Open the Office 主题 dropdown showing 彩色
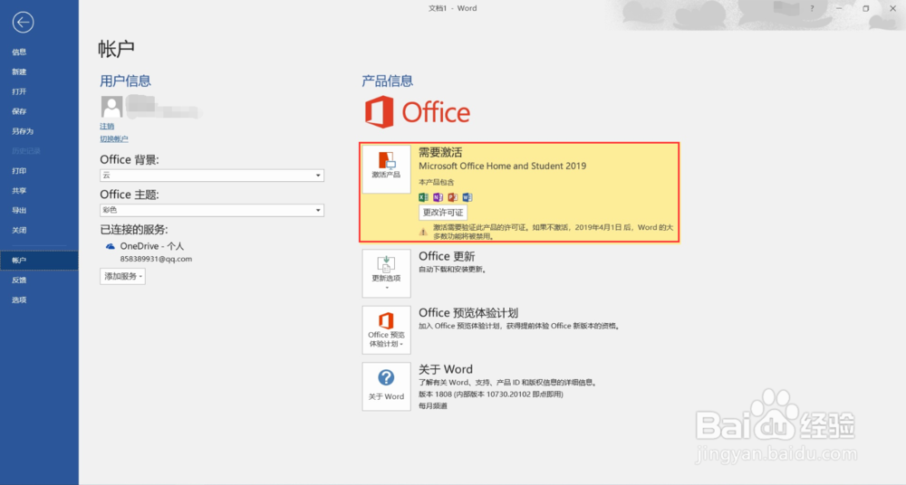906x485 pixels. coord(211,210)
